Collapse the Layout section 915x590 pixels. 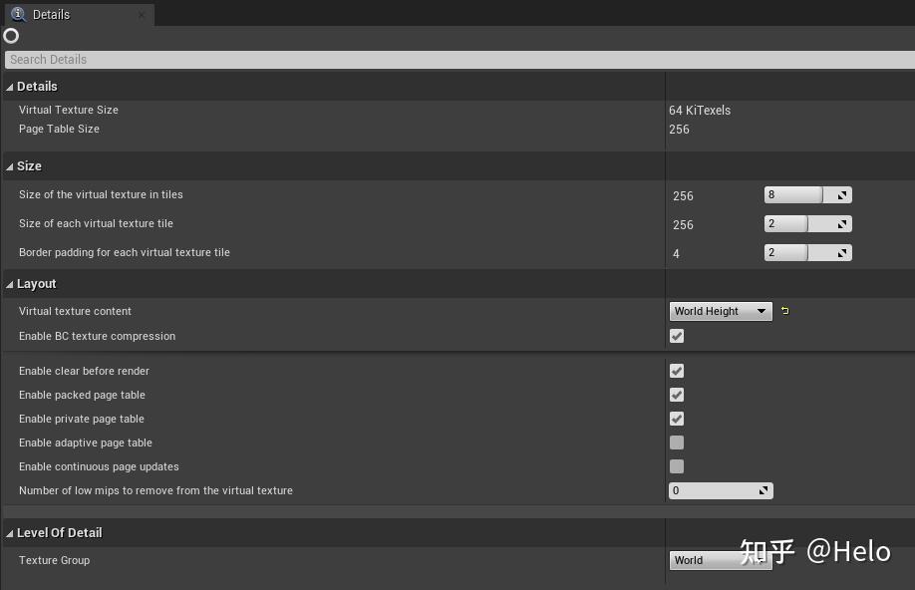click(x=10, y=284)
